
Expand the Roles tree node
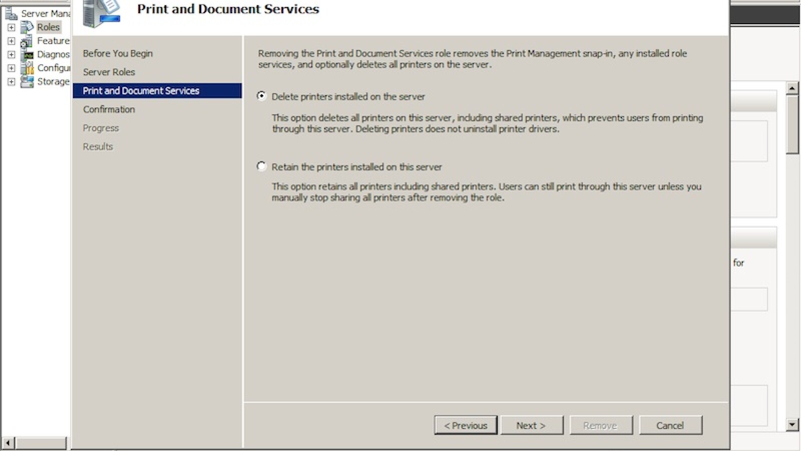(x=11, y=27)
